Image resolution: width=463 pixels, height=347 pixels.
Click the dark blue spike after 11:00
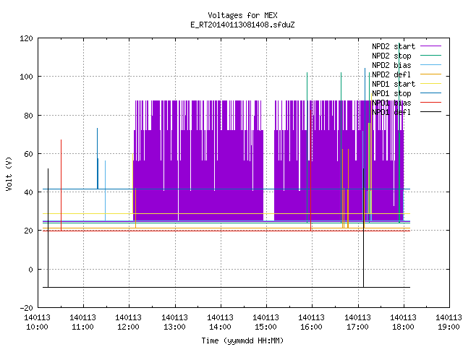pyautogui.click(x=98, y=158)
